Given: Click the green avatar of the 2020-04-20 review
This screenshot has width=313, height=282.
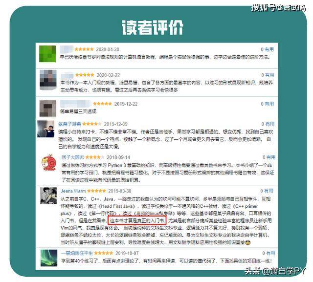Looking at the screenshot, I should click(47, 53).
